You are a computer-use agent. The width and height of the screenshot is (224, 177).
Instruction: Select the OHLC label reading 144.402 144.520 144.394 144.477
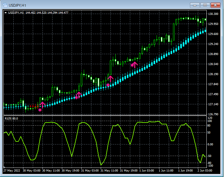pyautogui.click(x=47, y=13)
